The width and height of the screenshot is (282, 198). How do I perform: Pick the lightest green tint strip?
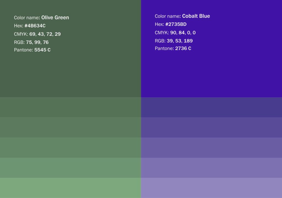coord(70,188)
